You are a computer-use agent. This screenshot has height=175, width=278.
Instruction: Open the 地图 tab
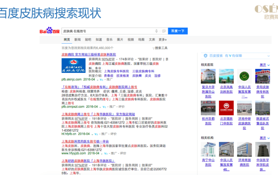pyautogui.click(x=141, y=39)
